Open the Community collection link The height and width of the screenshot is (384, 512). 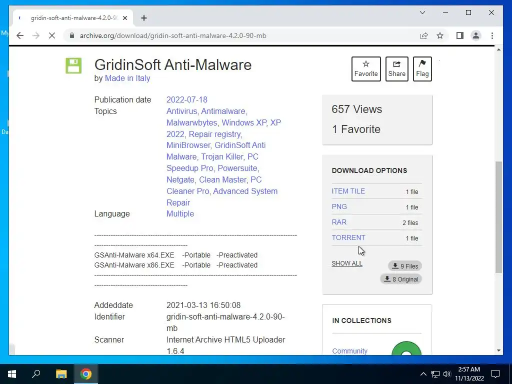(x=349, y=350)
